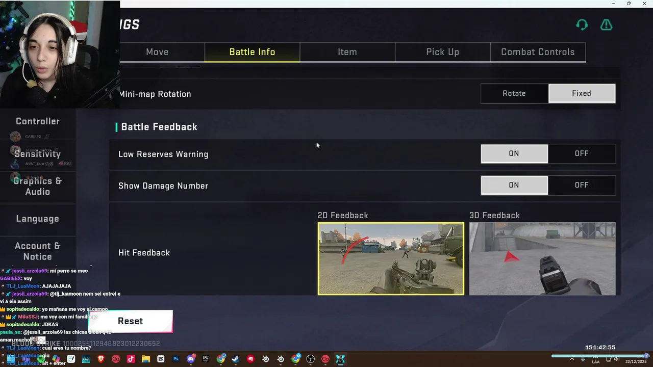
Task: Select 3D Feedback hit preview
Action: [x=542, y=258]
